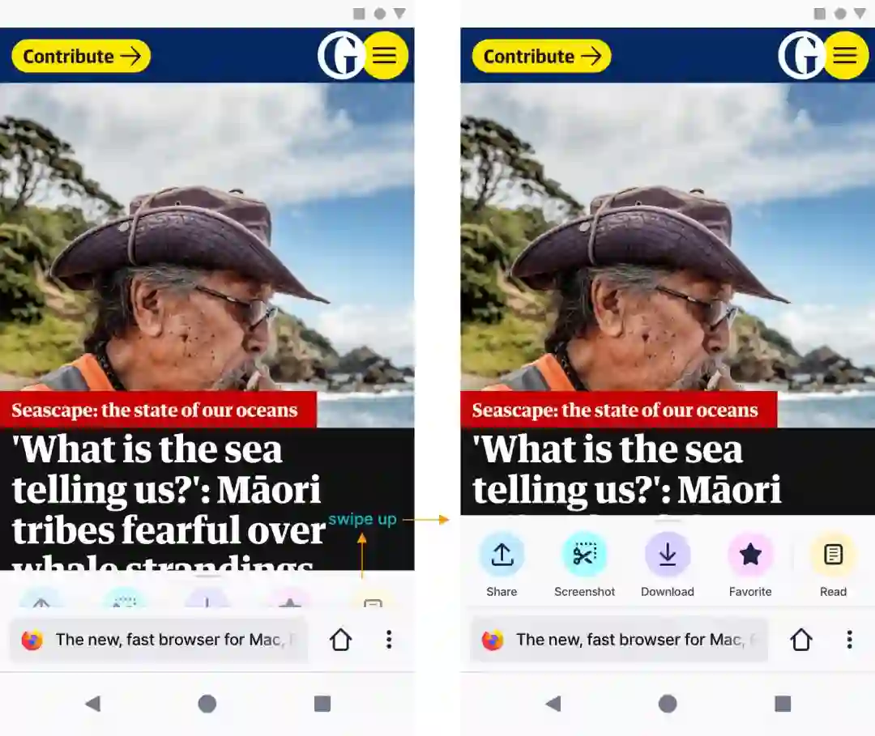Tap the Share icon in right screen
This screenshot has width=875, height=736.
pos(502,555)
